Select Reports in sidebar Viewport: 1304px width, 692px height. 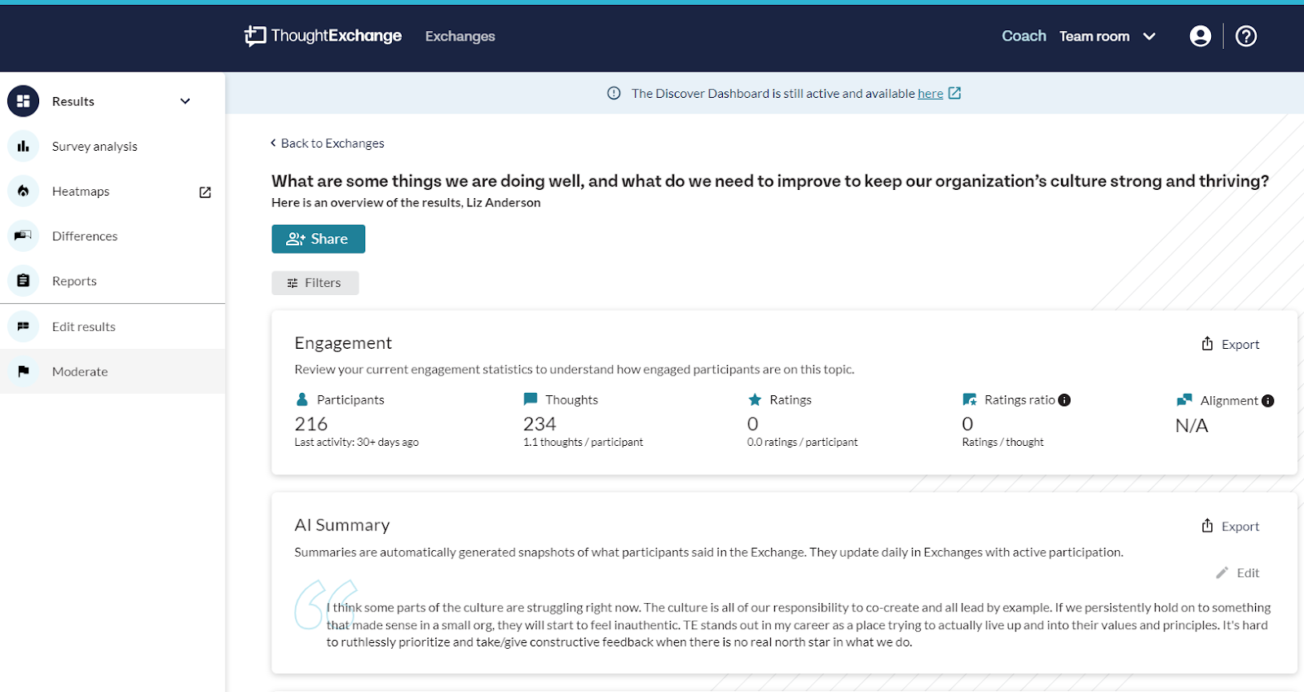[112, 280]
